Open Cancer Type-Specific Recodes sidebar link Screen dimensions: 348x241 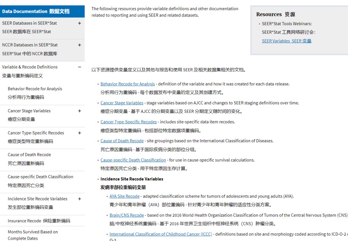click(36, 137)
